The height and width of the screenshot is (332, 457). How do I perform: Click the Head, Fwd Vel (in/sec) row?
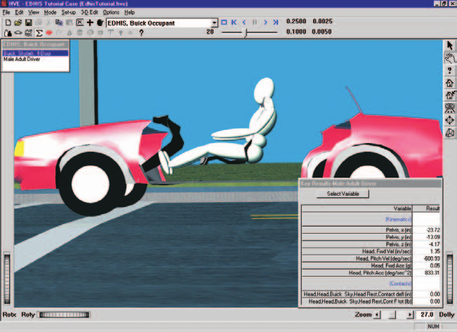371,251
